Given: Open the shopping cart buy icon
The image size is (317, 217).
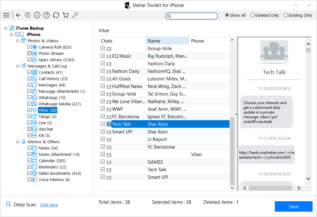Looking at the screenshot, I should (65, 15).
